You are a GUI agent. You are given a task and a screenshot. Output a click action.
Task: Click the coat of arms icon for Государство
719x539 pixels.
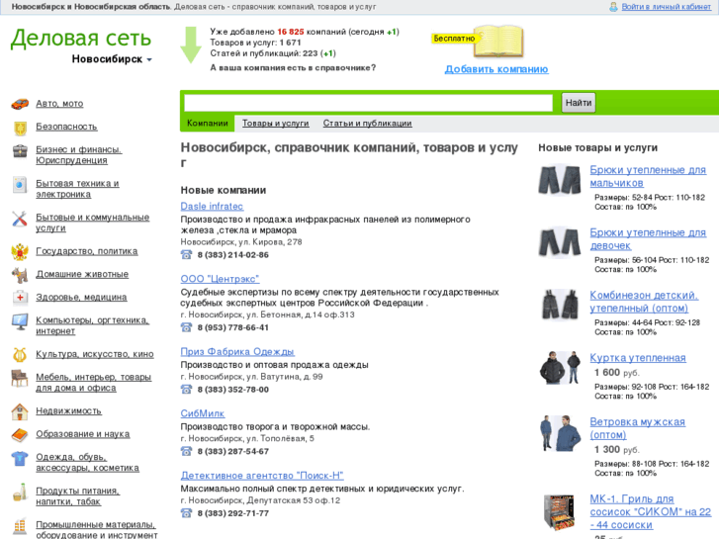point(20,252)
